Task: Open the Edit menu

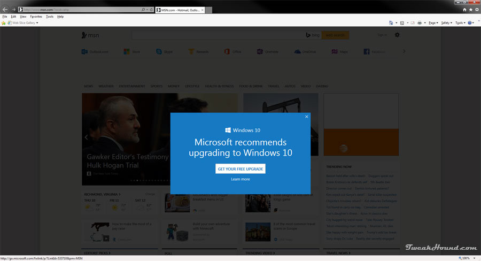Action: pos(13,17)
